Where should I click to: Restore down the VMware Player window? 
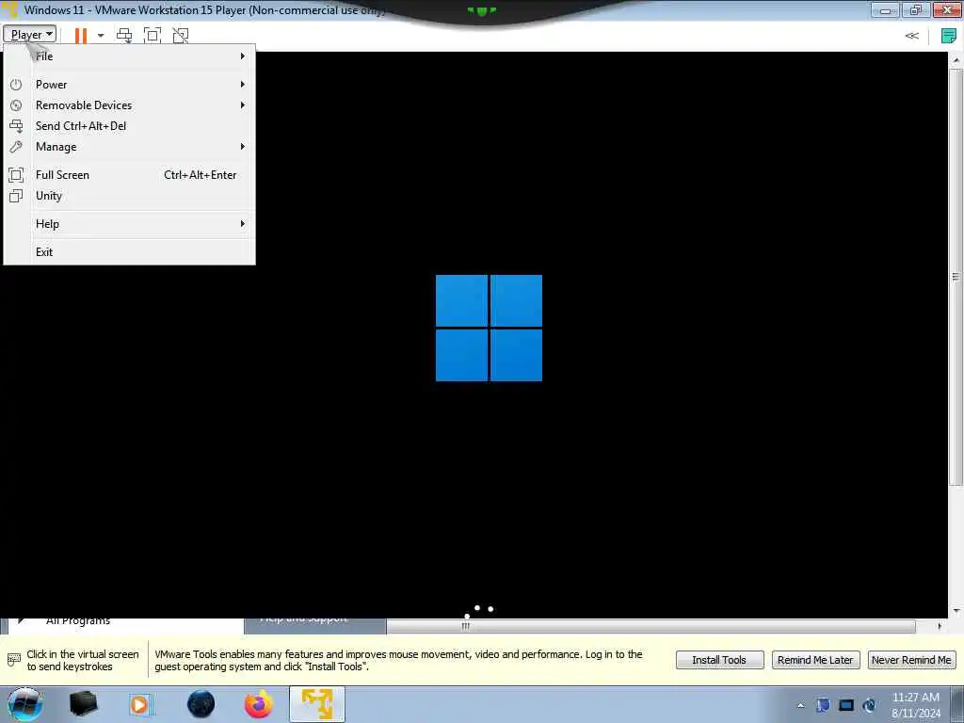916,10
